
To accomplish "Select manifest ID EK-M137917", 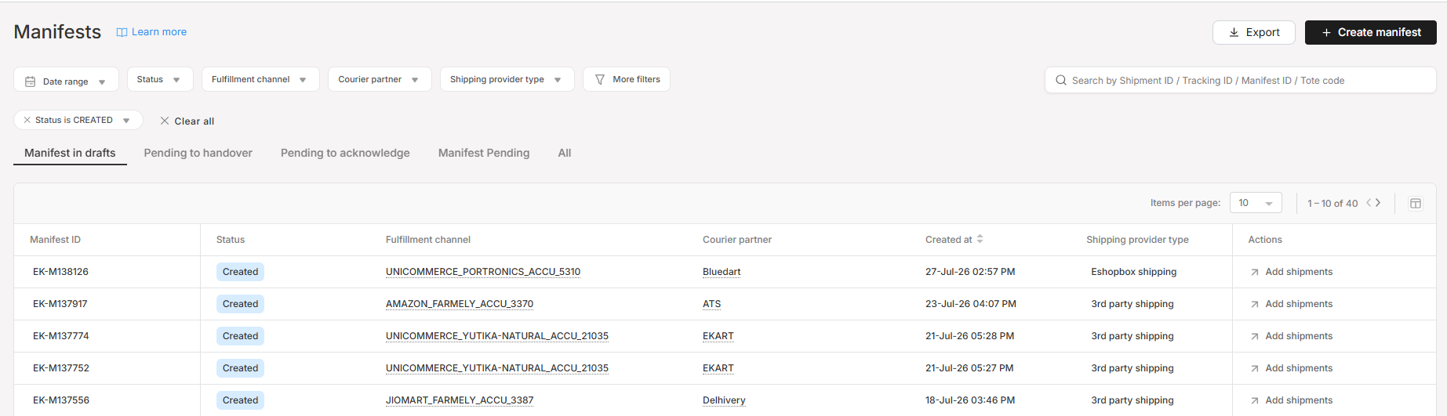I will pyautogui.click(x=60, y=304).
